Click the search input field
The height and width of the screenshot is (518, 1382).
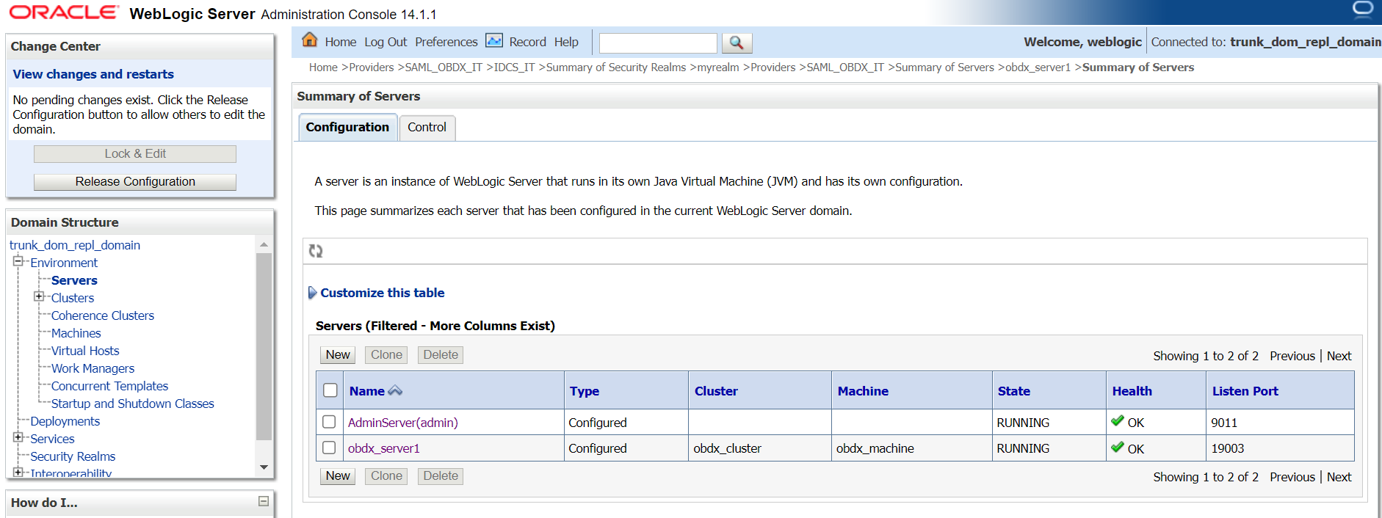point(658,43)
